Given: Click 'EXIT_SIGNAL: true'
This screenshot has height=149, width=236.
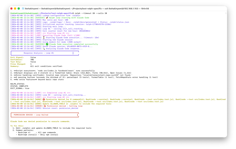Looking at the screenshot, I should 20,88.
